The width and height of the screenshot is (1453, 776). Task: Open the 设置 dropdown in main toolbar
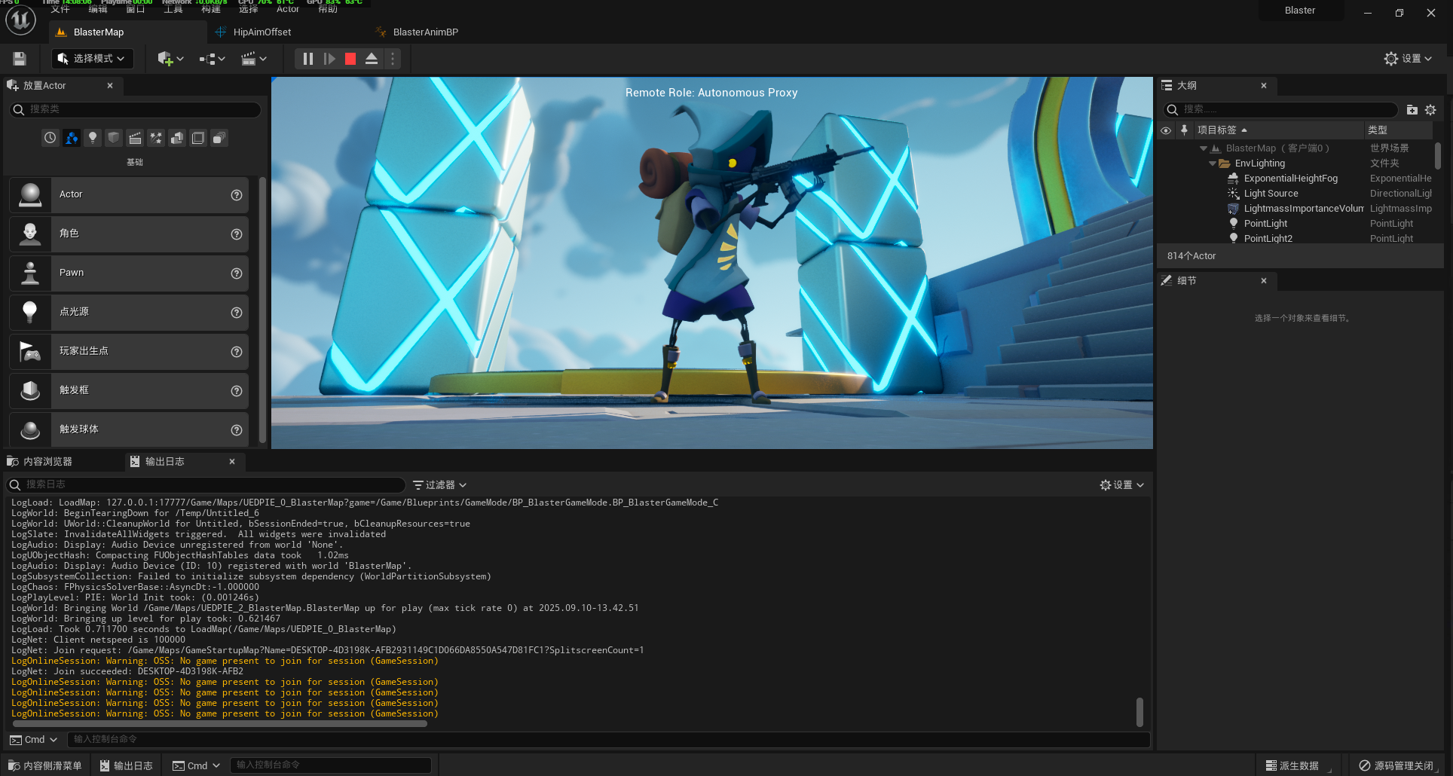[x=1408, y=59]
